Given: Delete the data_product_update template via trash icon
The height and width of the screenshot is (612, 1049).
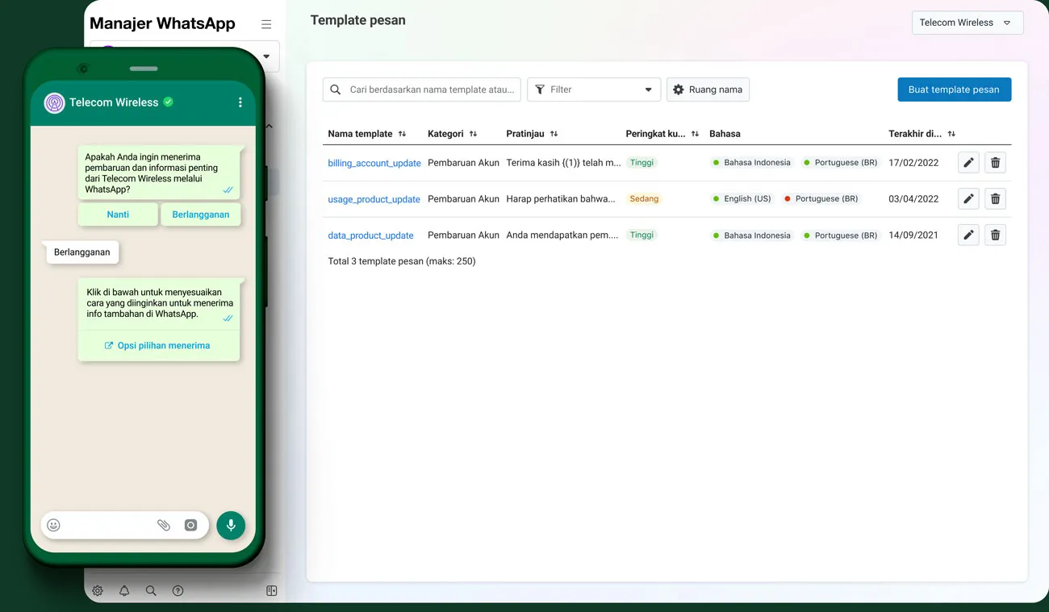Looking at the screenshot, I should coord(995,235).
